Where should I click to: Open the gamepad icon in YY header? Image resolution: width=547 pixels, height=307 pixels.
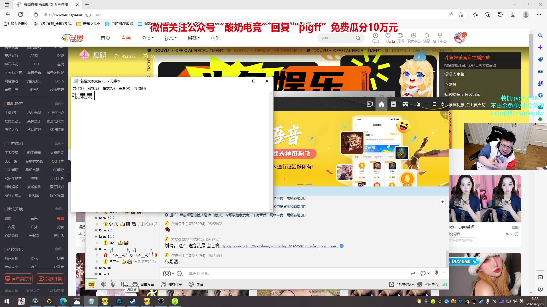(405, 104)
